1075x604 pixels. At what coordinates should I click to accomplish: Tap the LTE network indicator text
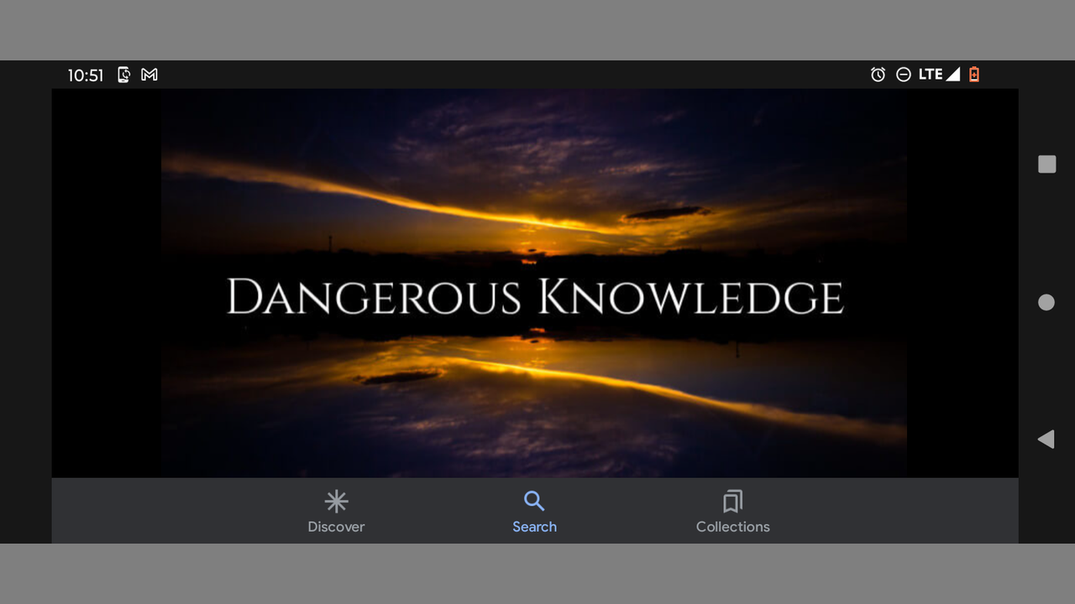point(930,75)
